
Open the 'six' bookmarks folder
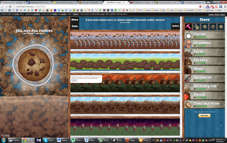coord(132,10)
